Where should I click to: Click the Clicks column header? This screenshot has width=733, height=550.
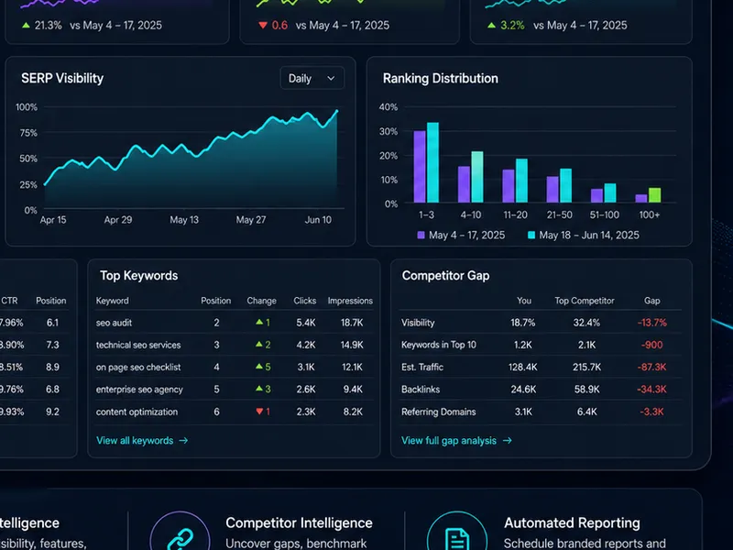coord(305,301)
